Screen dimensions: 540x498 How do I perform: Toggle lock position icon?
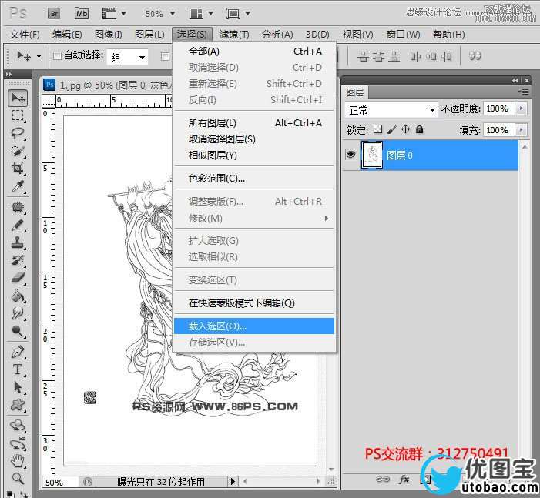(x=406, y=129)
